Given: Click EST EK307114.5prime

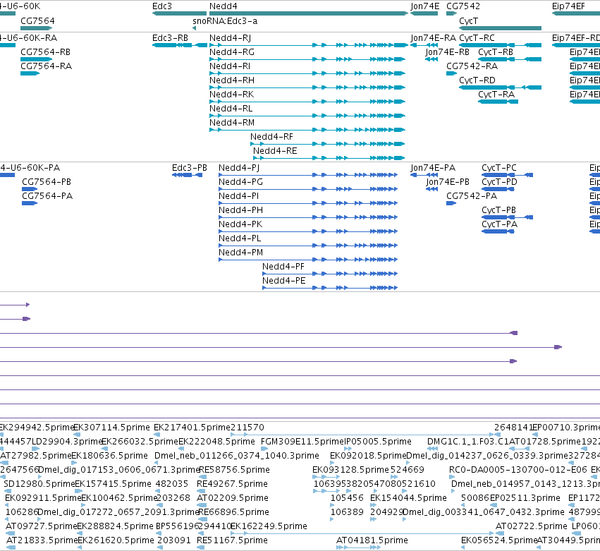Looking at the screenshot, I should pos(111,428).
